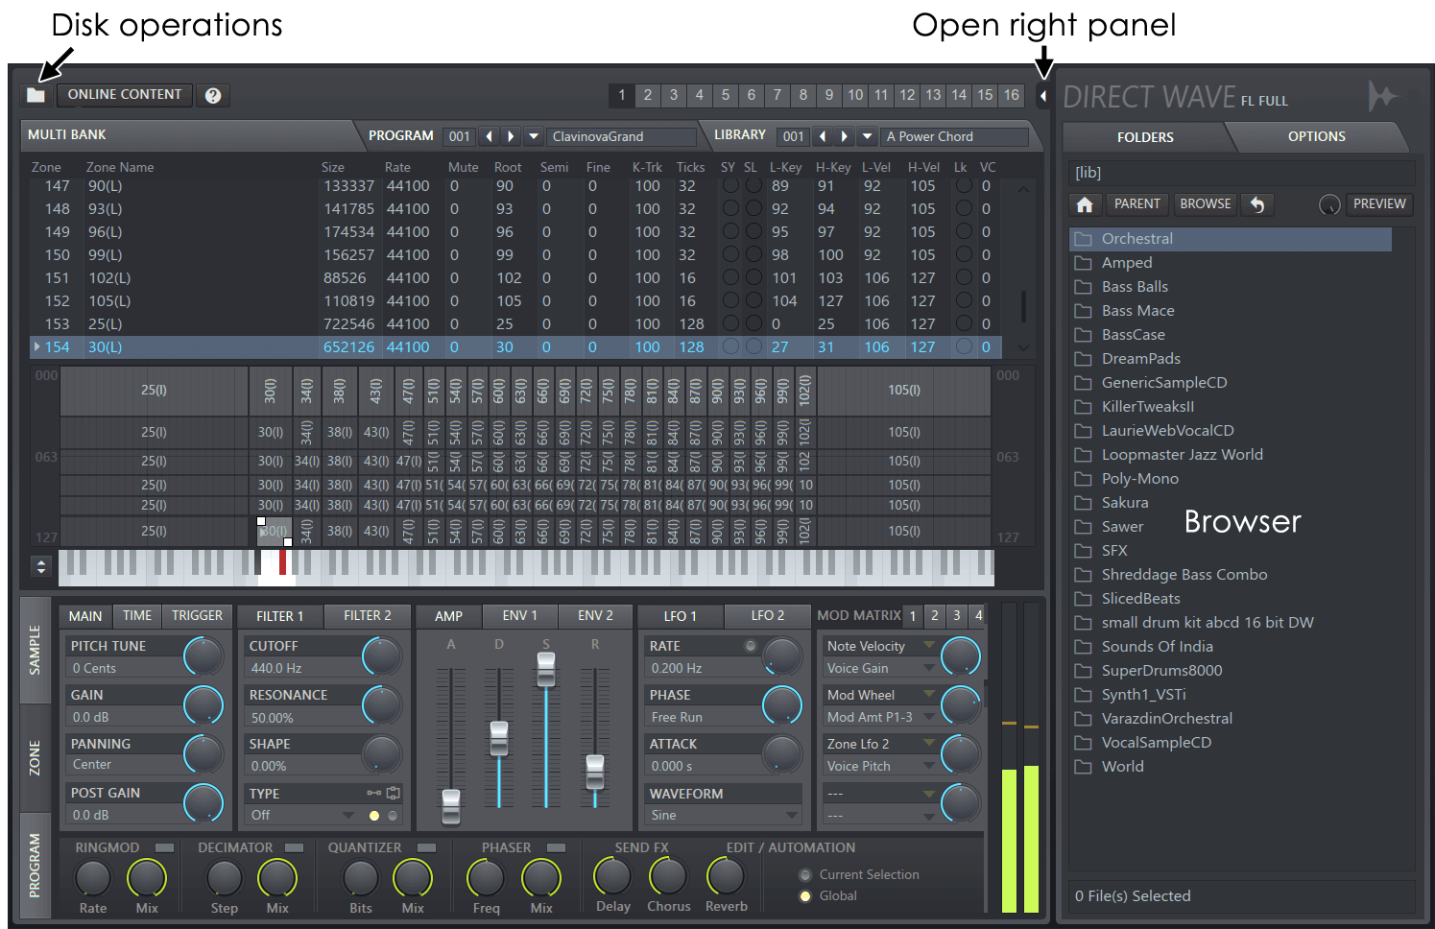Click the help question mark icon
This screenshot has height=929, width=1435.
(x=213, y=95)
